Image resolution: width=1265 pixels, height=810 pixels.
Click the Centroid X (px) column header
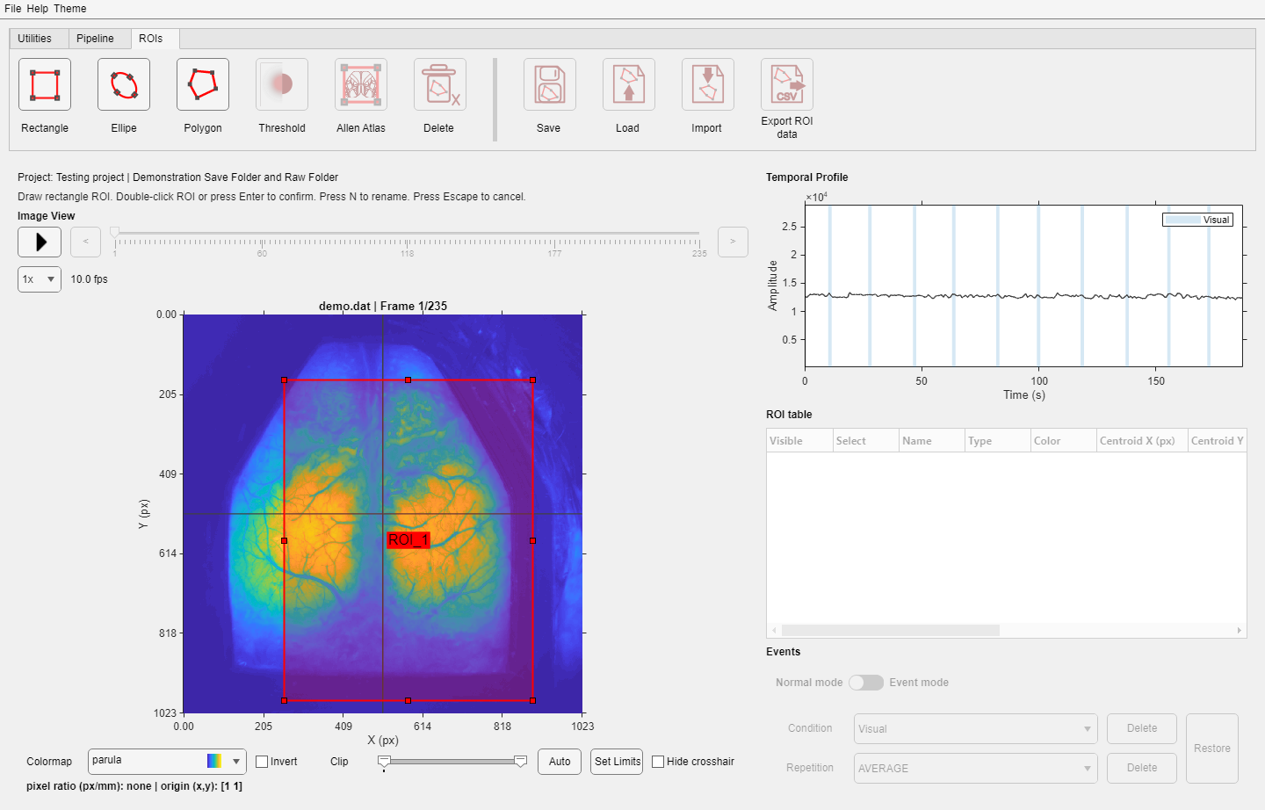tap(1142, 441)
